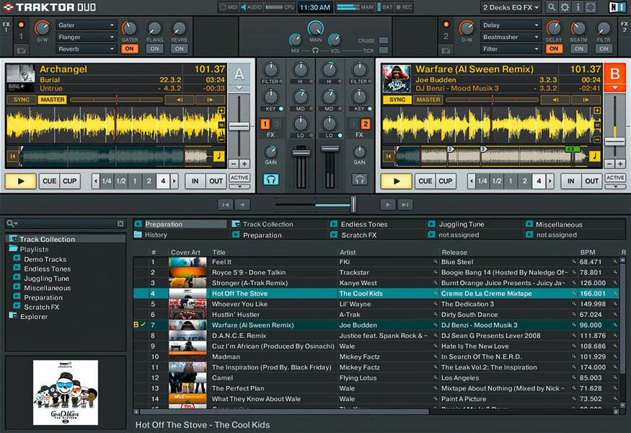Click FX unit 1 snapshot camera icon
This screenshot has height=433, width=631.
[x=22, y=51]
